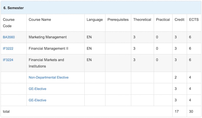Open the Non-Departmental Elective link
202x118 pixels.
tap(48, 77)
